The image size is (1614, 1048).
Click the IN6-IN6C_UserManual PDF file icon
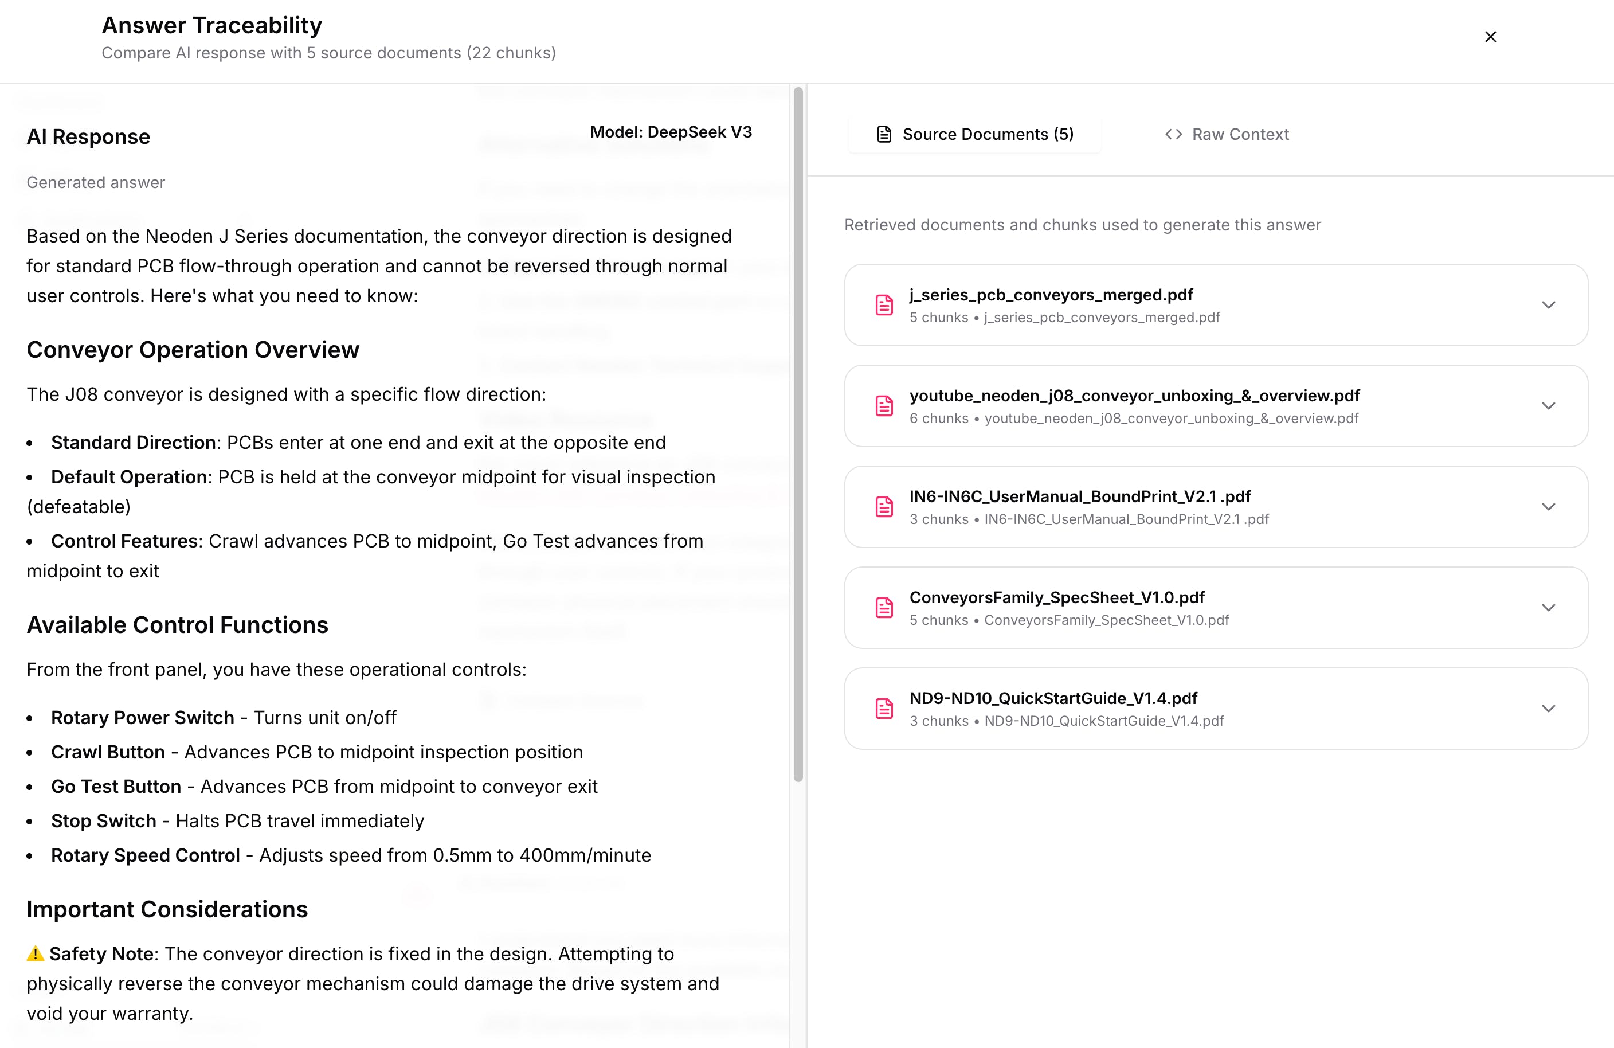coord(884,507)
